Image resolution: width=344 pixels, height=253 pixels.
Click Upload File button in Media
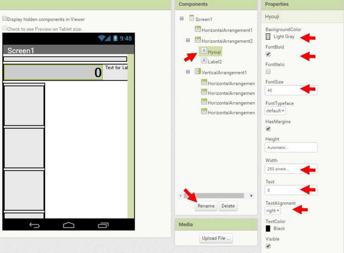point(216,238)
